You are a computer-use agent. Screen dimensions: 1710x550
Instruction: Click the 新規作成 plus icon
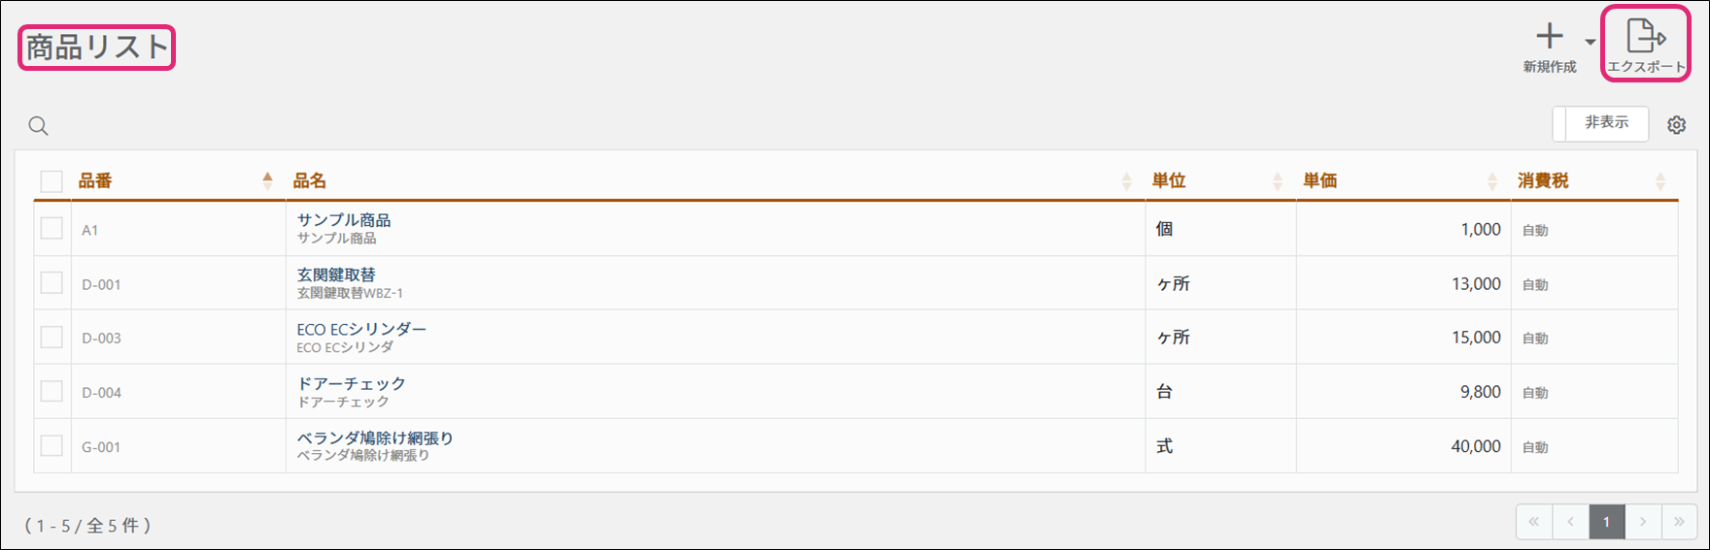point(1550,36)
